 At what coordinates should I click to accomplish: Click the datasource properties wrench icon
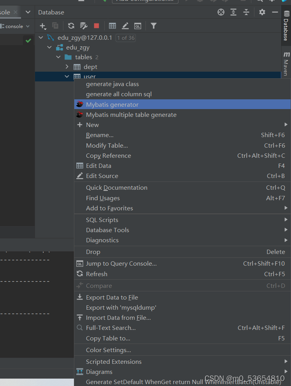(x=84, y=26)
